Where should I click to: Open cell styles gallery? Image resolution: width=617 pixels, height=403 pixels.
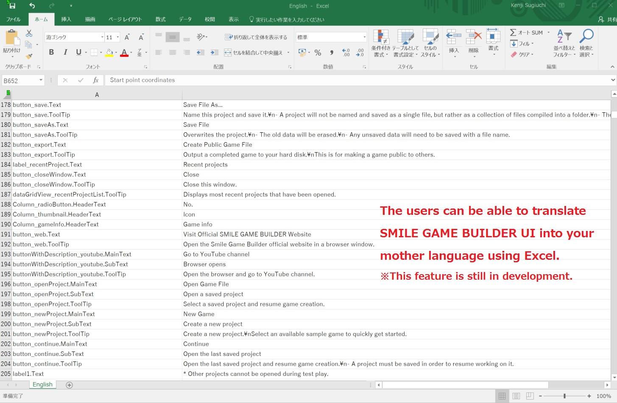coord(430,43)
